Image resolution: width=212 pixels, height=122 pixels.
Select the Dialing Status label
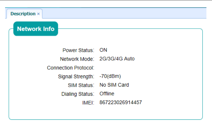coord(78,94)
